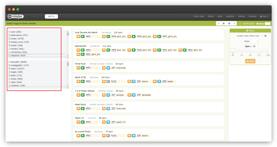Click the info icon for Timid Funk ZIP
The image size is (277, 147).
108,68
